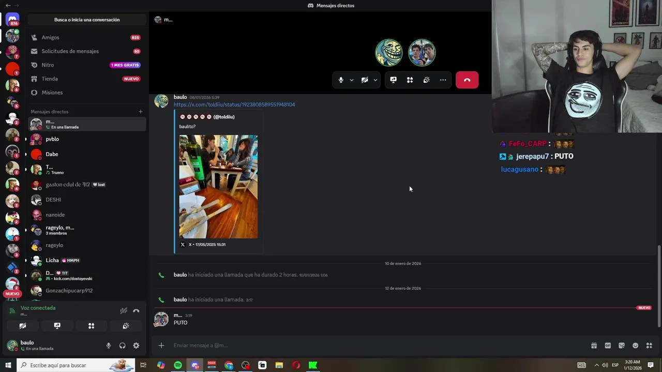Turn on camera from the voice panel
Viewport: 662px width, 372px height.
click(x=23, y=326)
